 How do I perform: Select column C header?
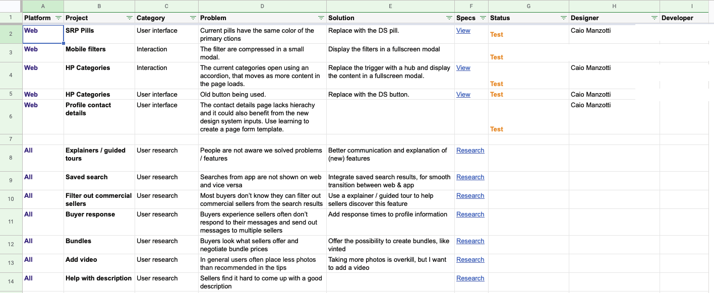point(166,6)
